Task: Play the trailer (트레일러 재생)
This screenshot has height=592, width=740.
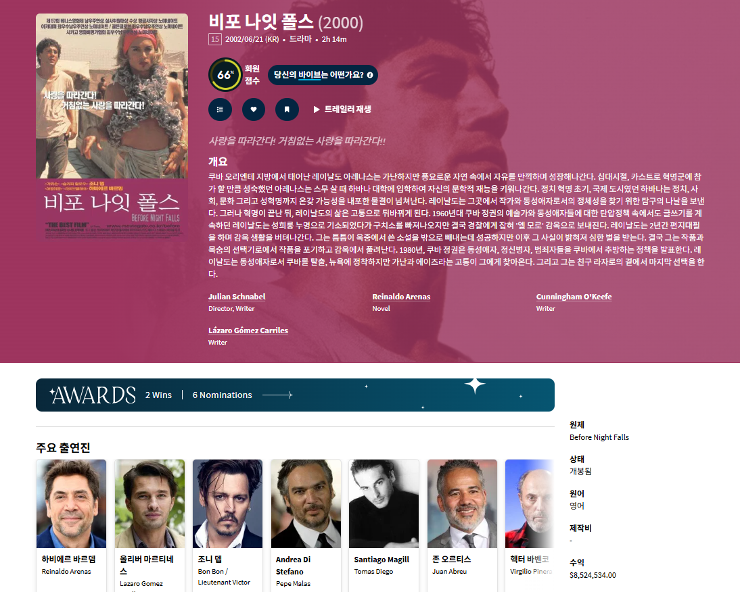Action: 342,109
